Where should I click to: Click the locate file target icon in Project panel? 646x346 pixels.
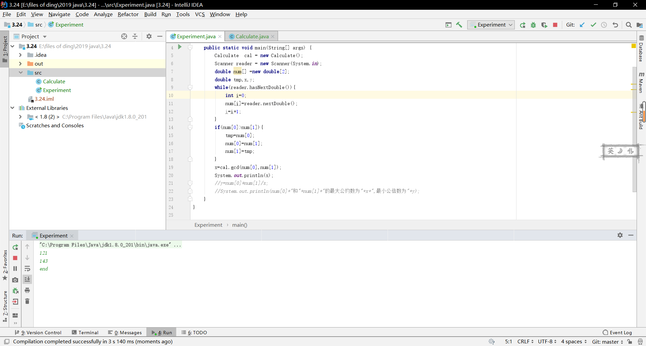pyautogui.click(x=124, y=36)
